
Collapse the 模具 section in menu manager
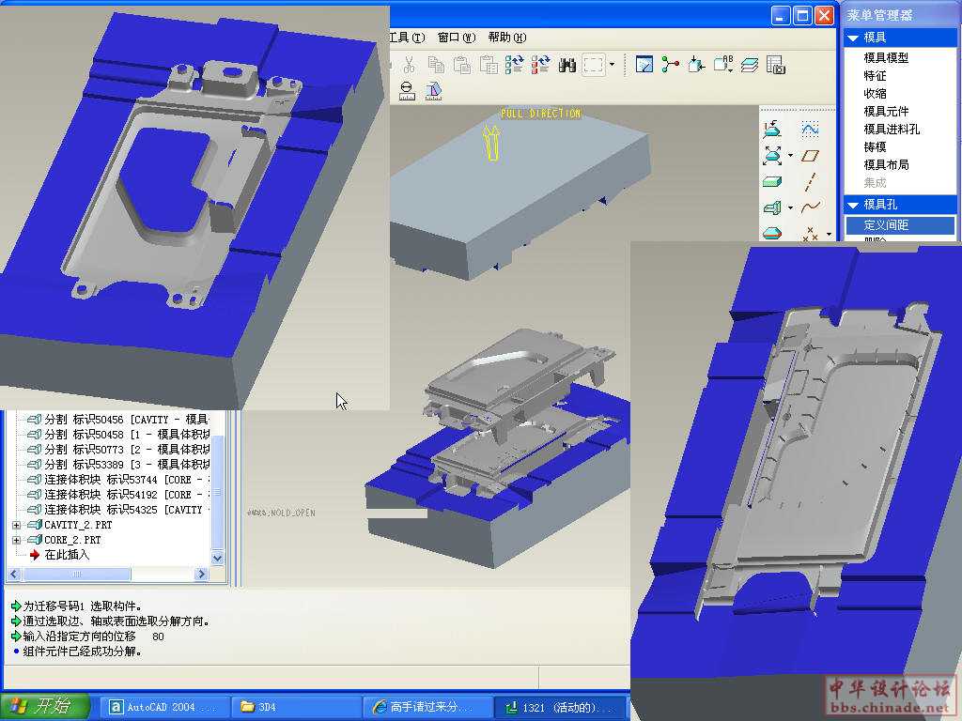[853, 38]
